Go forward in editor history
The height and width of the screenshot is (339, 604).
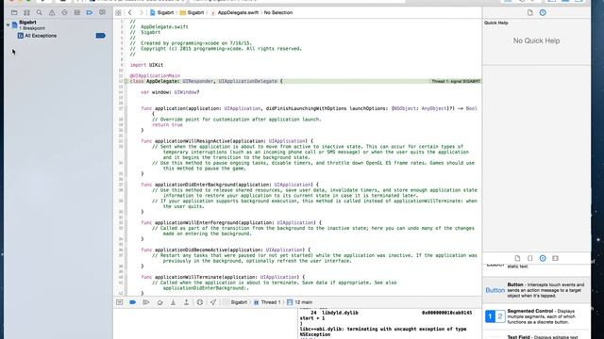point(141,12)
